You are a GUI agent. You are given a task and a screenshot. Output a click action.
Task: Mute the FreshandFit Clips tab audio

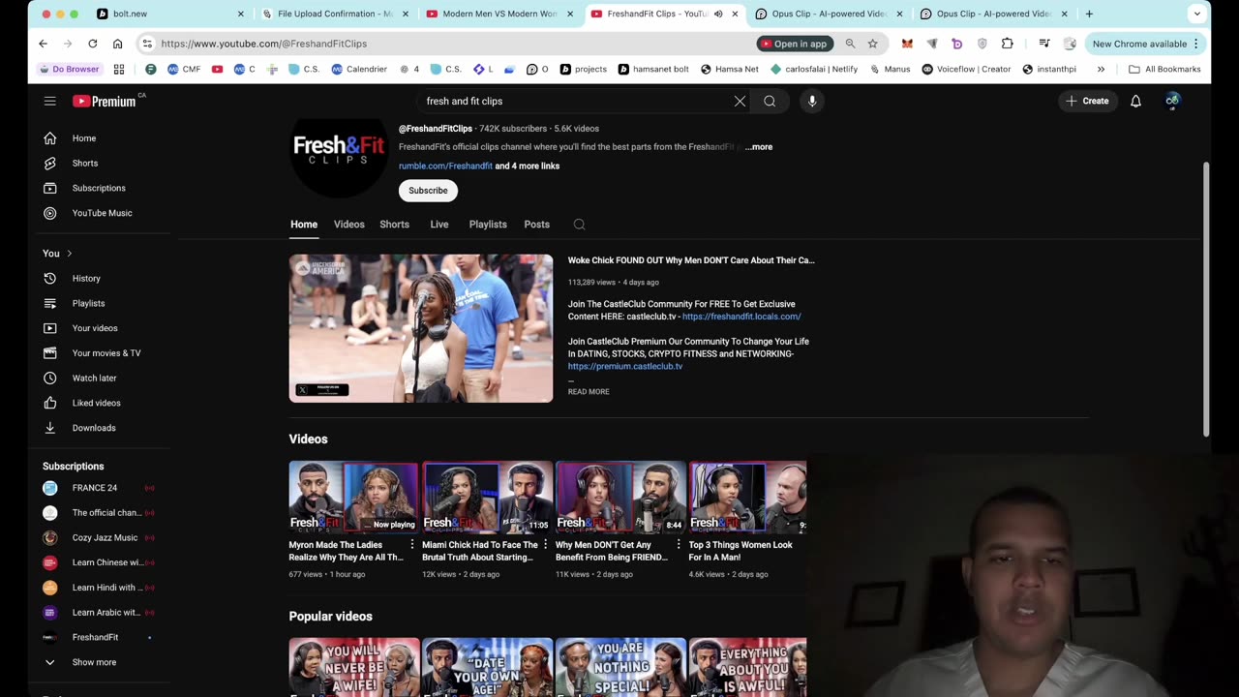[x=718, y=15]
